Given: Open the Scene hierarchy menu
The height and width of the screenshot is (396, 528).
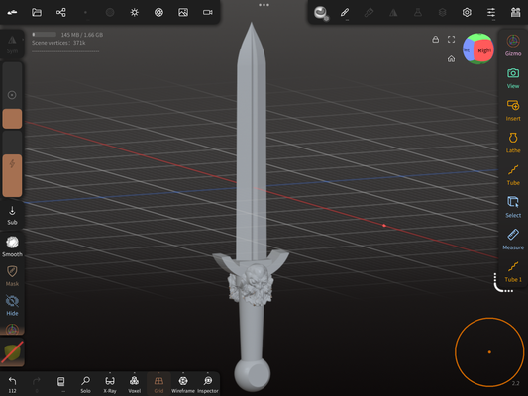Looking at the screenshot, I should 61,13.
